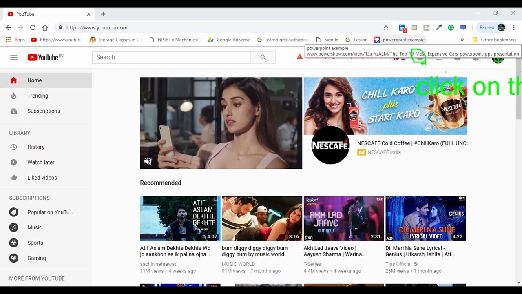
Task: Click the LinkedIn extension icon
Action: click(x=402, y=28)
